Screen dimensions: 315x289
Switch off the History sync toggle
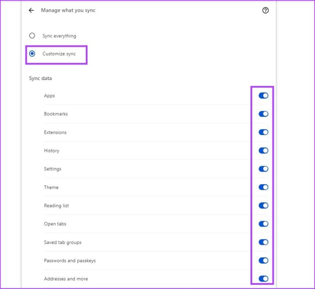(263, 151)
